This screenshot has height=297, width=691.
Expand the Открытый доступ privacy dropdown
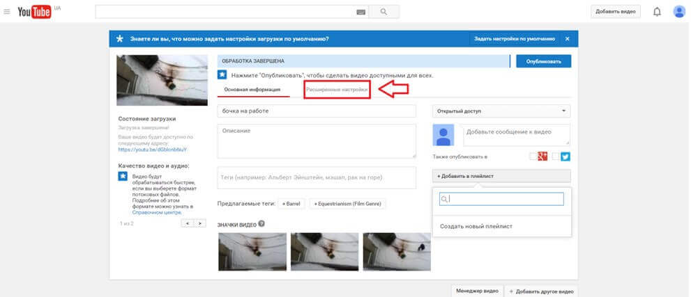[501, 111]
